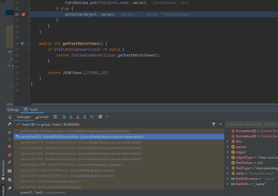
Task: Expand the 'objectType' variable node
Action: (x=228, y=157)
